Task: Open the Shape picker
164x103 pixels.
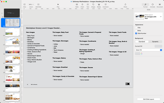Action: [93, 4]
